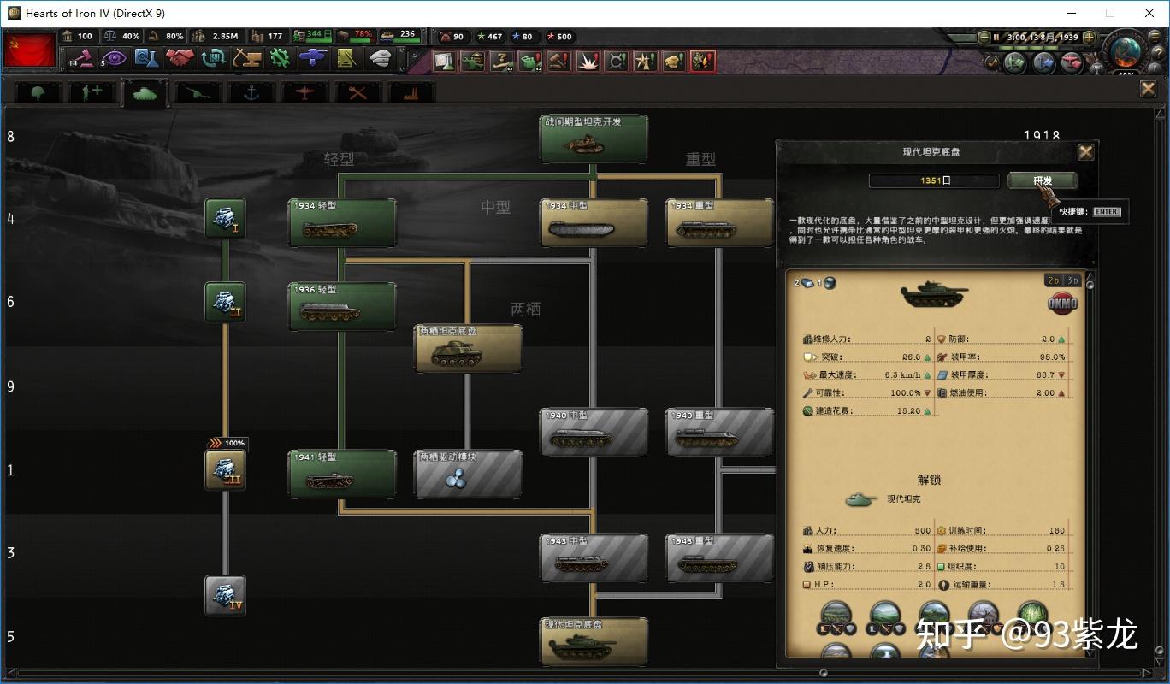
Task: Select the 现代坦克底盘 tech node
Action: [x=594, y=641]
